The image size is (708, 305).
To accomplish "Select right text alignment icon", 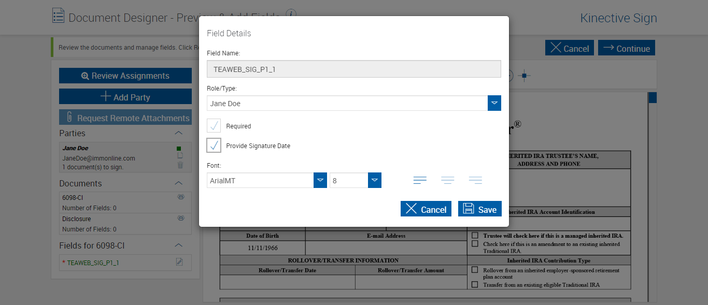I will pyautogui.click(x=475, y=180).
